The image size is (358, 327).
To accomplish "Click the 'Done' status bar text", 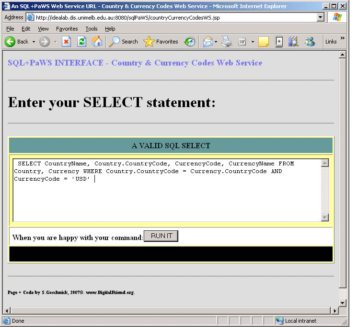I will tap(18, 321).
